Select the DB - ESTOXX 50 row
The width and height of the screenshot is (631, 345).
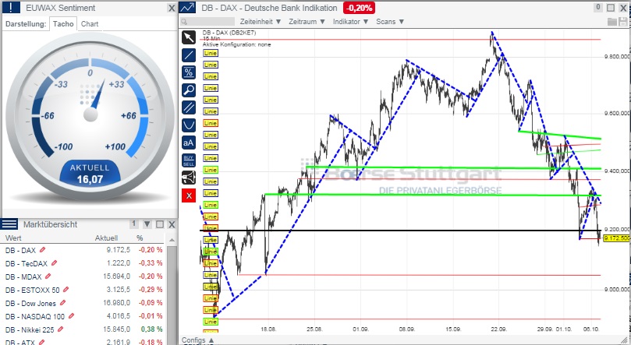pyautogui.click(x=83, y=290)
